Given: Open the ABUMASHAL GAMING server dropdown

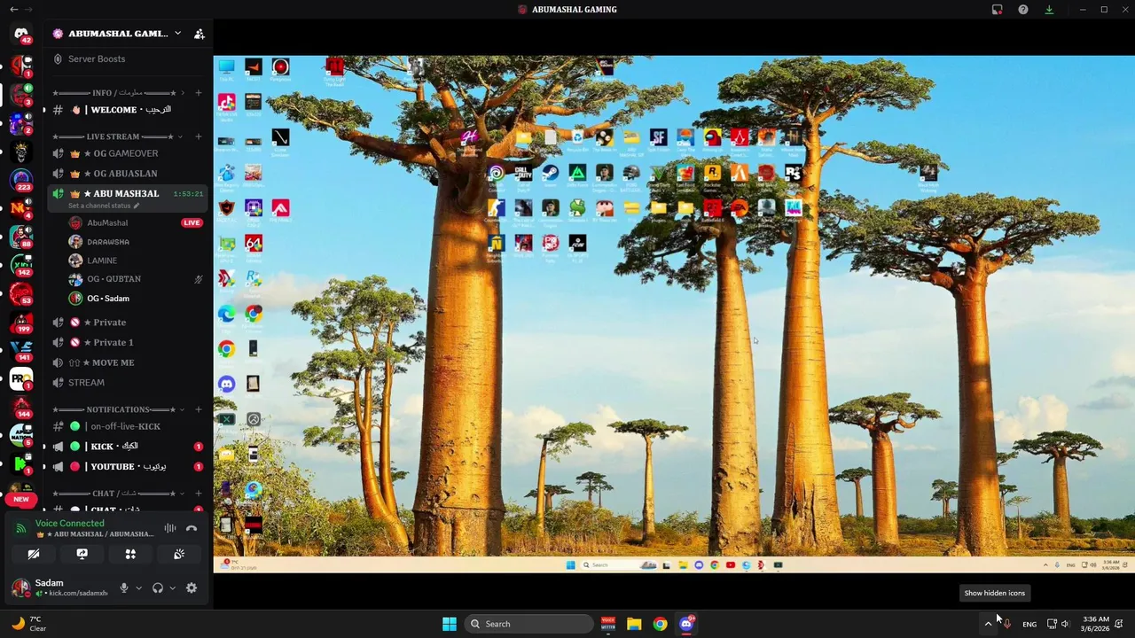Looking at the screenshot, I should coord(177,34).
